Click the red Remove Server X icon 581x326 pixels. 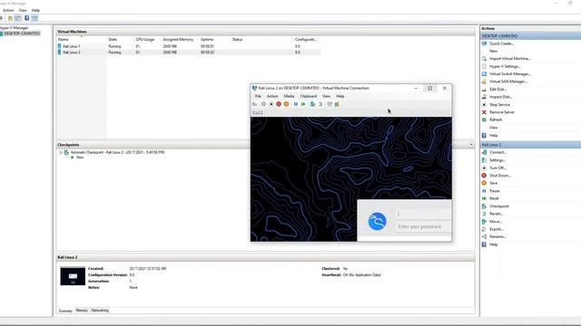(484, 112)
